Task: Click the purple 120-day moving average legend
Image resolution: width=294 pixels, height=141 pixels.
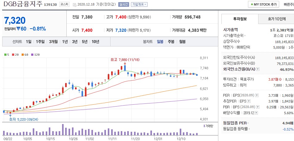Action: click(x=35, y=54)
